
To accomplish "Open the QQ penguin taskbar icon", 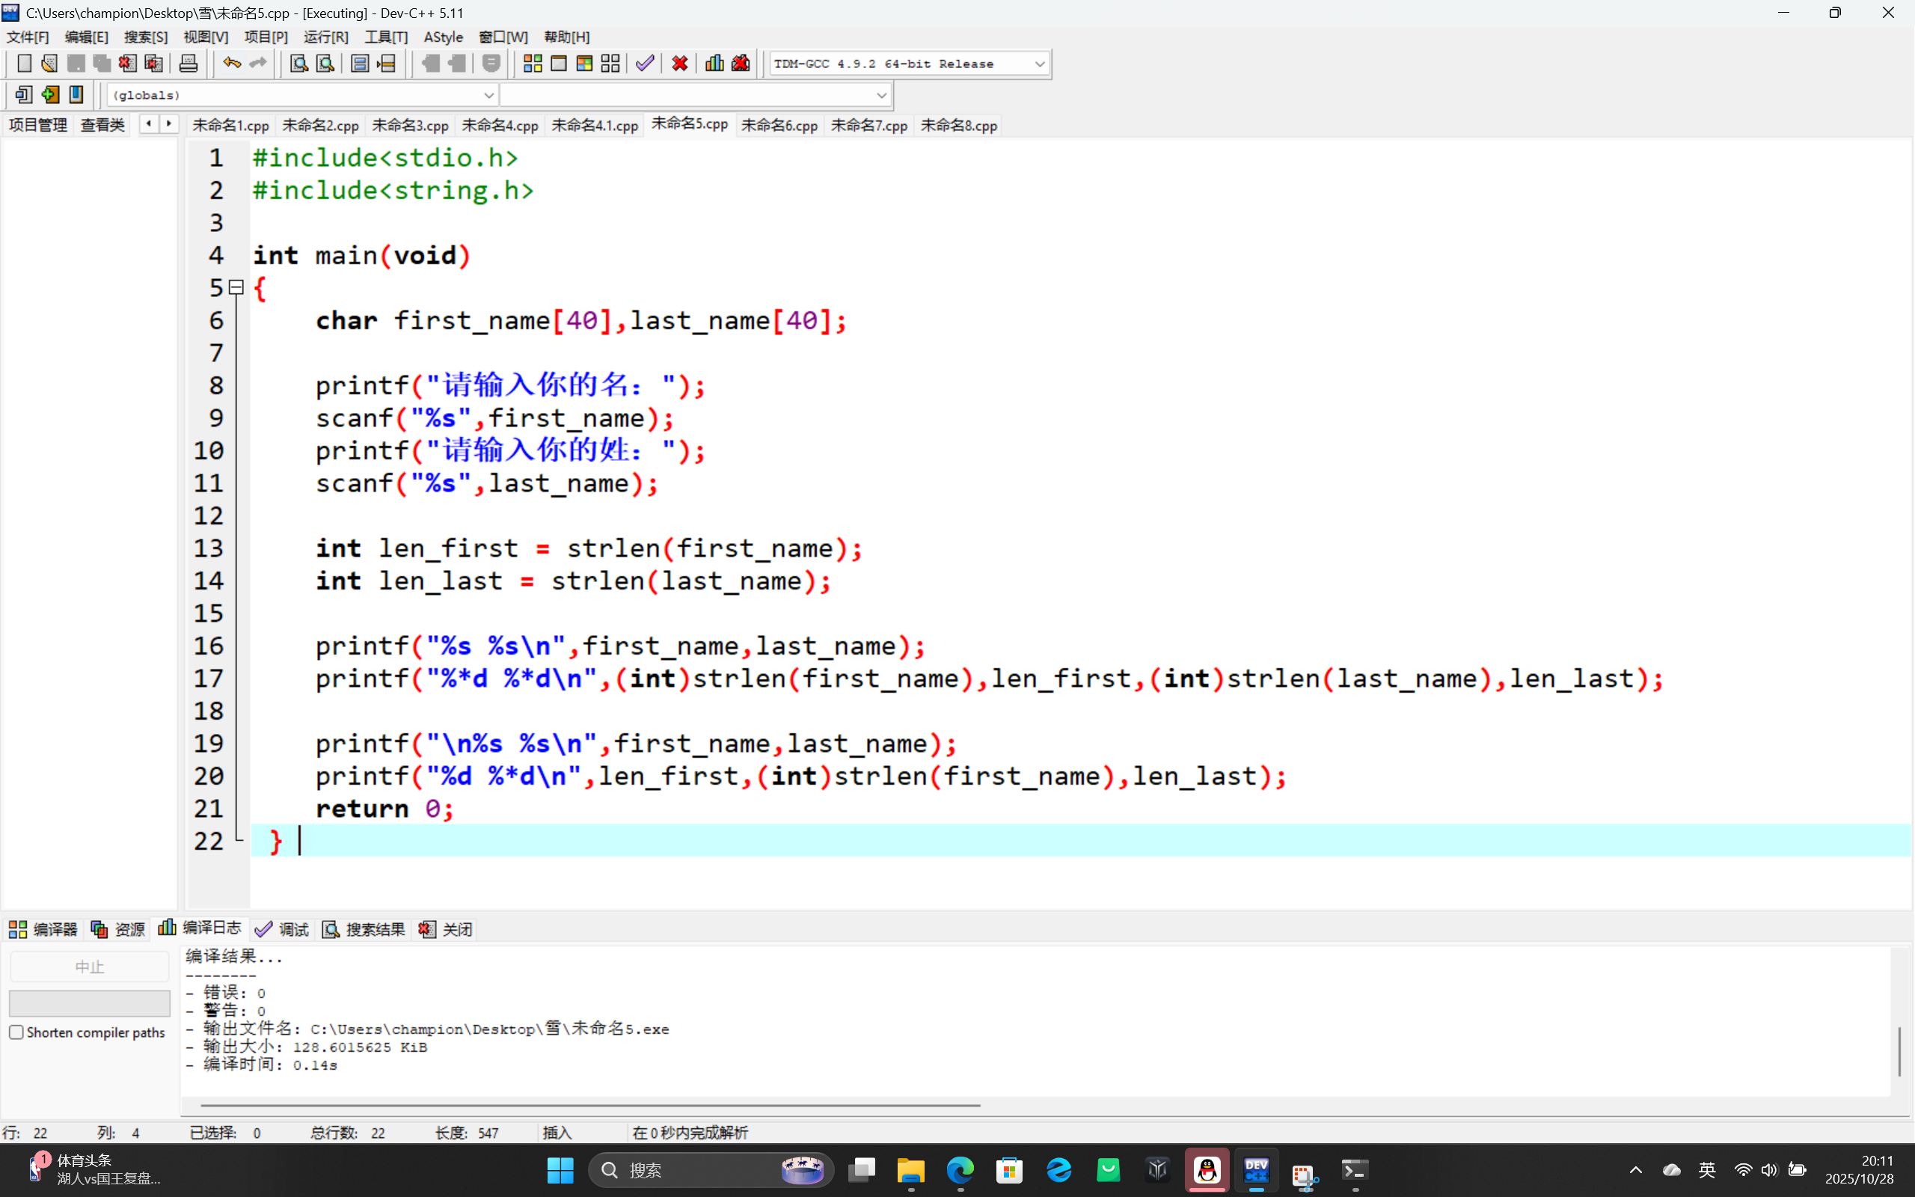I will pyautogui.click(x=1207, y=1169).
